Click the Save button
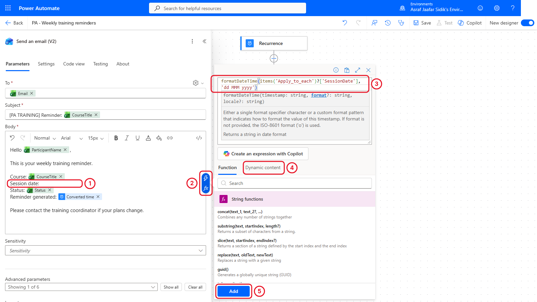The width and height of the screenshot is (537, 302). pyautogui.click(x=422, y=23)
